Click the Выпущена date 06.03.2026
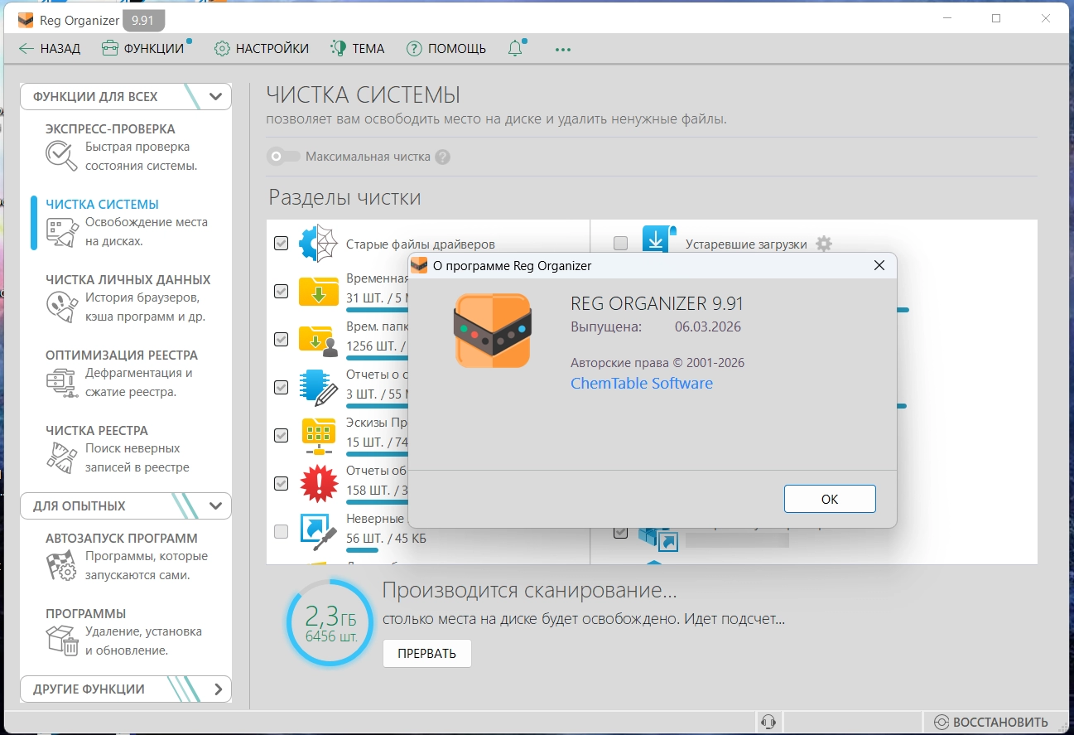Viewport: 1074px width, 735px height. (708, 326)
